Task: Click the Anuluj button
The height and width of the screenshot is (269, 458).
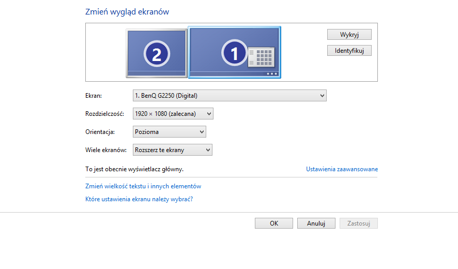Action: (x=316, y=223)
